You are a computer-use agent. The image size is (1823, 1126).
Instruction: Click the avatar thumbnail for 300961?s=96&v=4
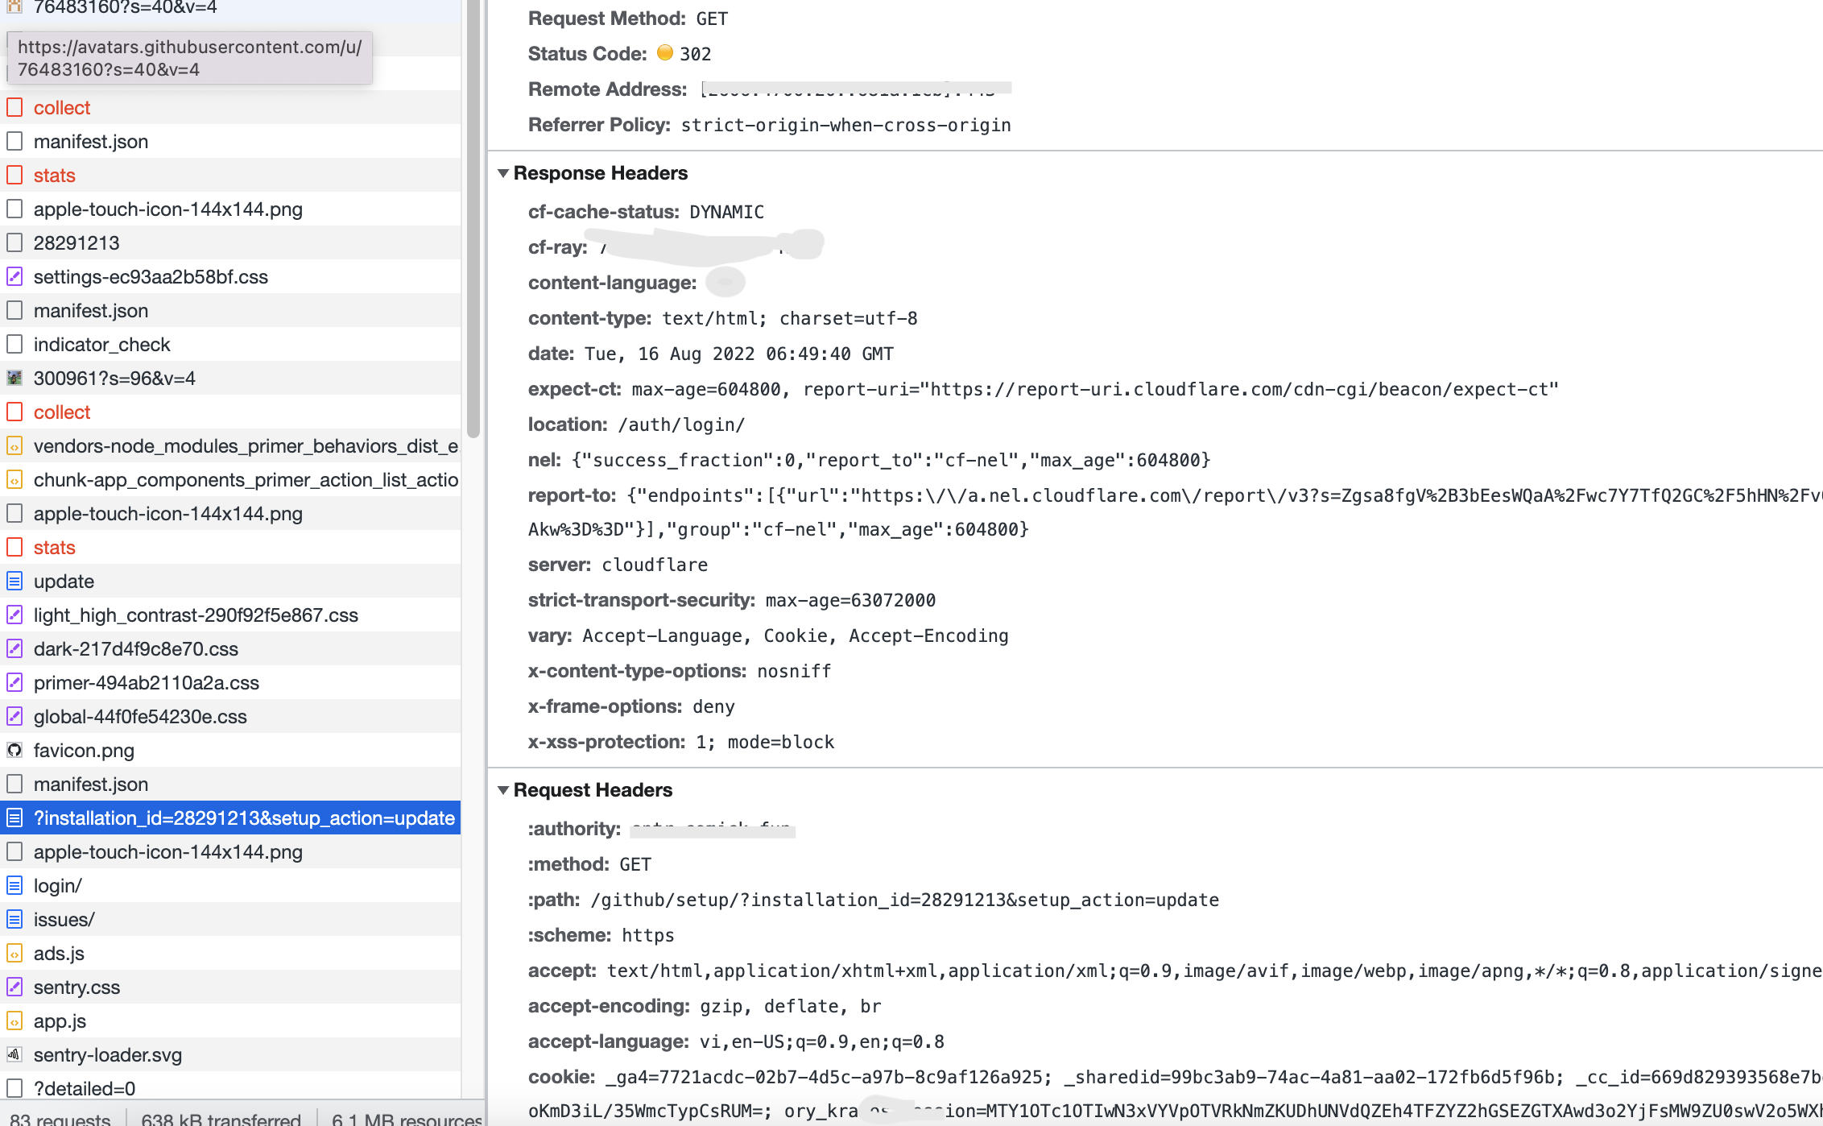click(14, 377)
